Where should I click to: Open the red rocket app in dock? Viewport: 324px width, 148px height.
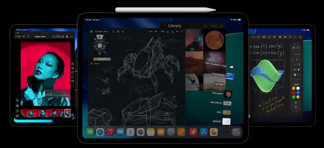[x=194, y=132]
